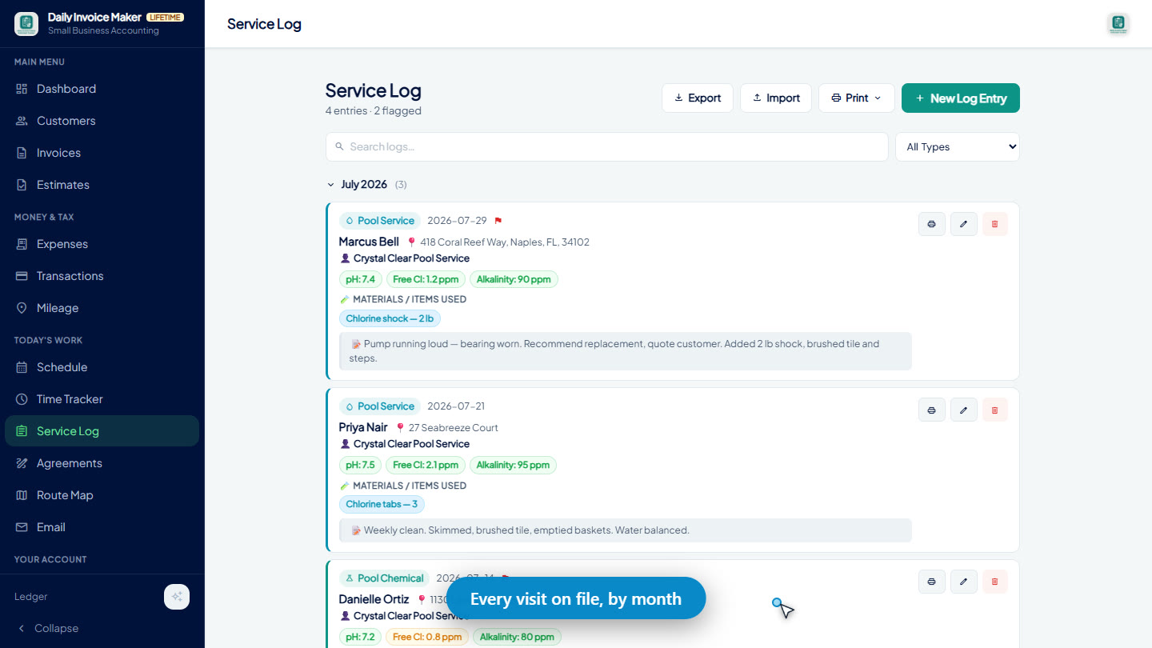Image resolution: width=1152 pixels, height=648 pixels.
Task: Click the Transactions card icon in sidebar
Action: point(22,276)
